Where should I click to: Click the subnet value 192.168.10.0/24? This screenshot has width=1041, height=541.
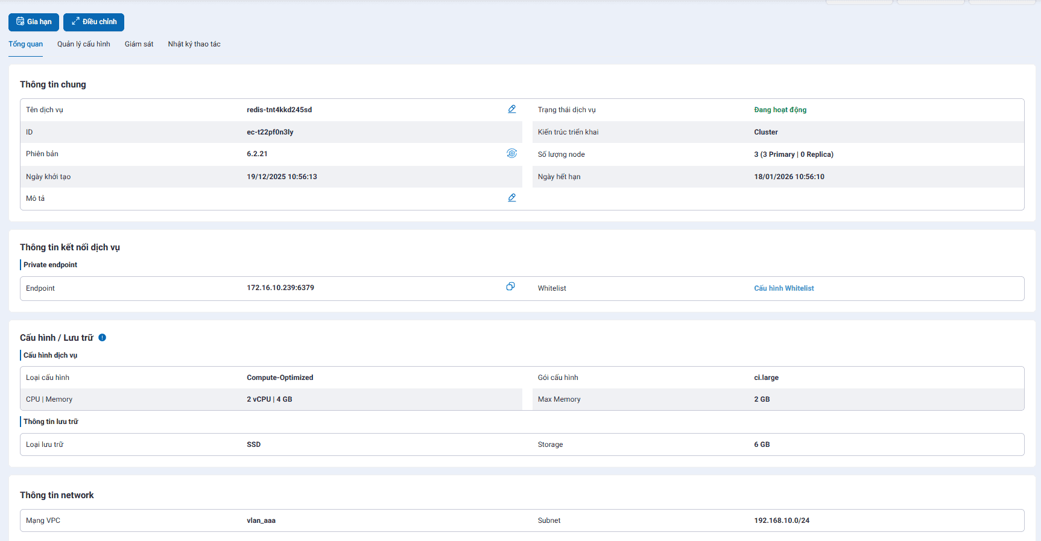click(x=782, y=520)
